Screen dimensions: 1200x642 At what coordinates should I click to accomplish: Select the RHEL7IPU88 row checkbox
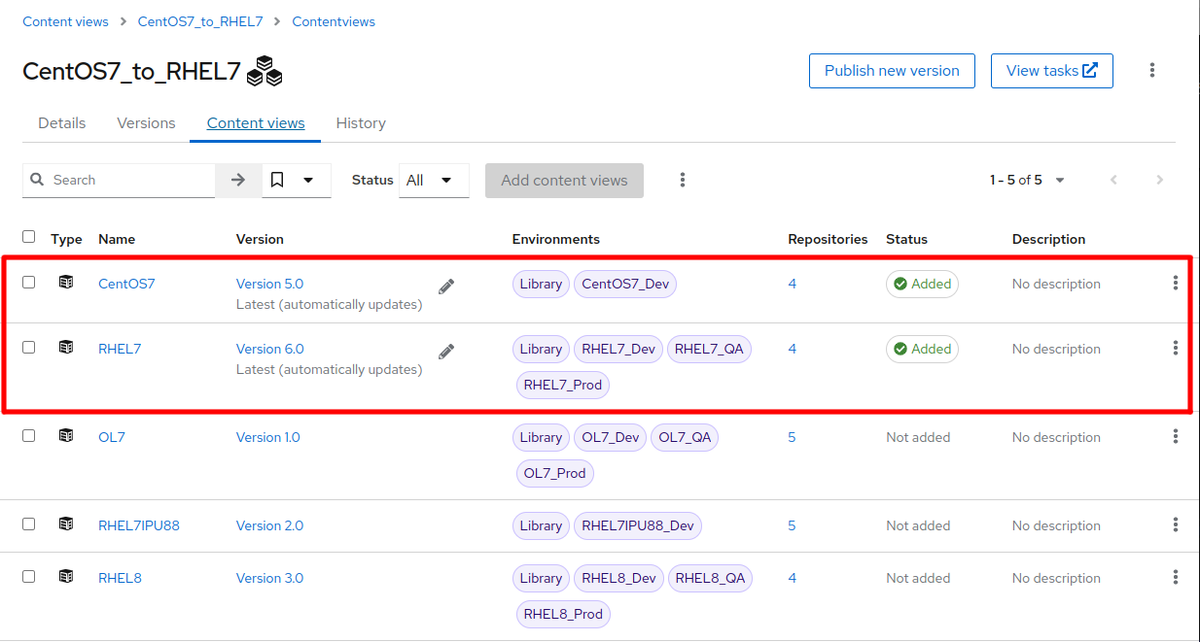point(29,524)
